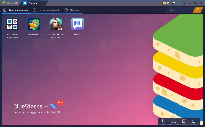Open the Системные приложения folder icon
This screenshot has height=127, width=205.
pyautogui.click(x=12, y=24)
